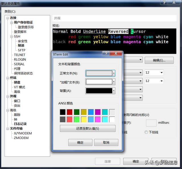Select 日志记录 in category tree

(x=20, y=124)
